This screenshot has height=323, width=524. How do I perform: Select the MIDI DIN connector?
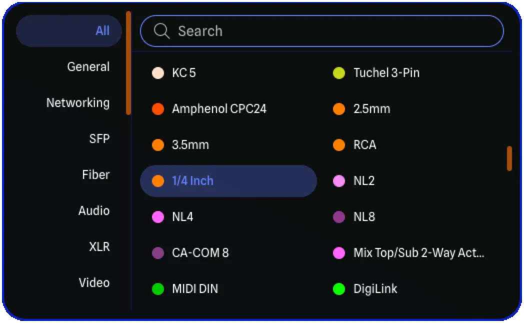pos(194,288)
